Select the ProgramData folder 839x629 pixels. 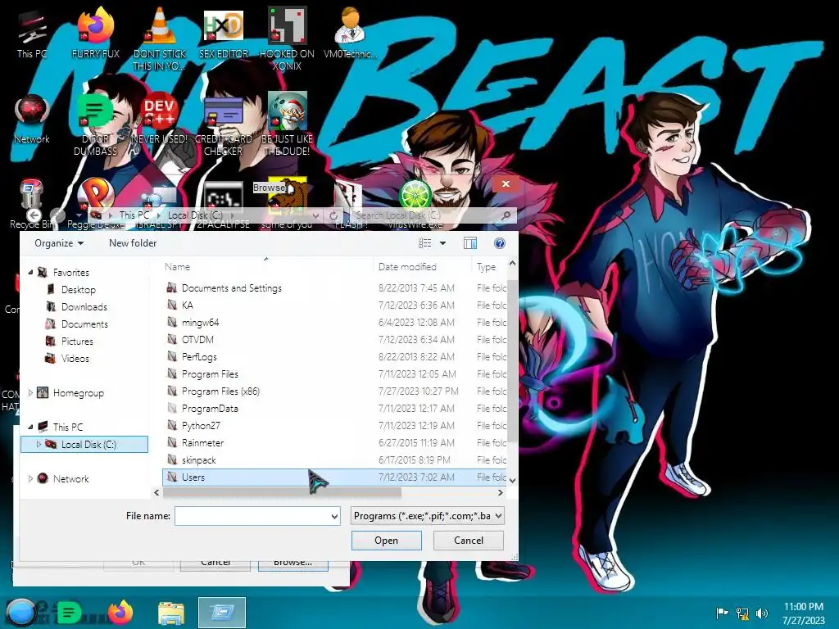point(334,409)
